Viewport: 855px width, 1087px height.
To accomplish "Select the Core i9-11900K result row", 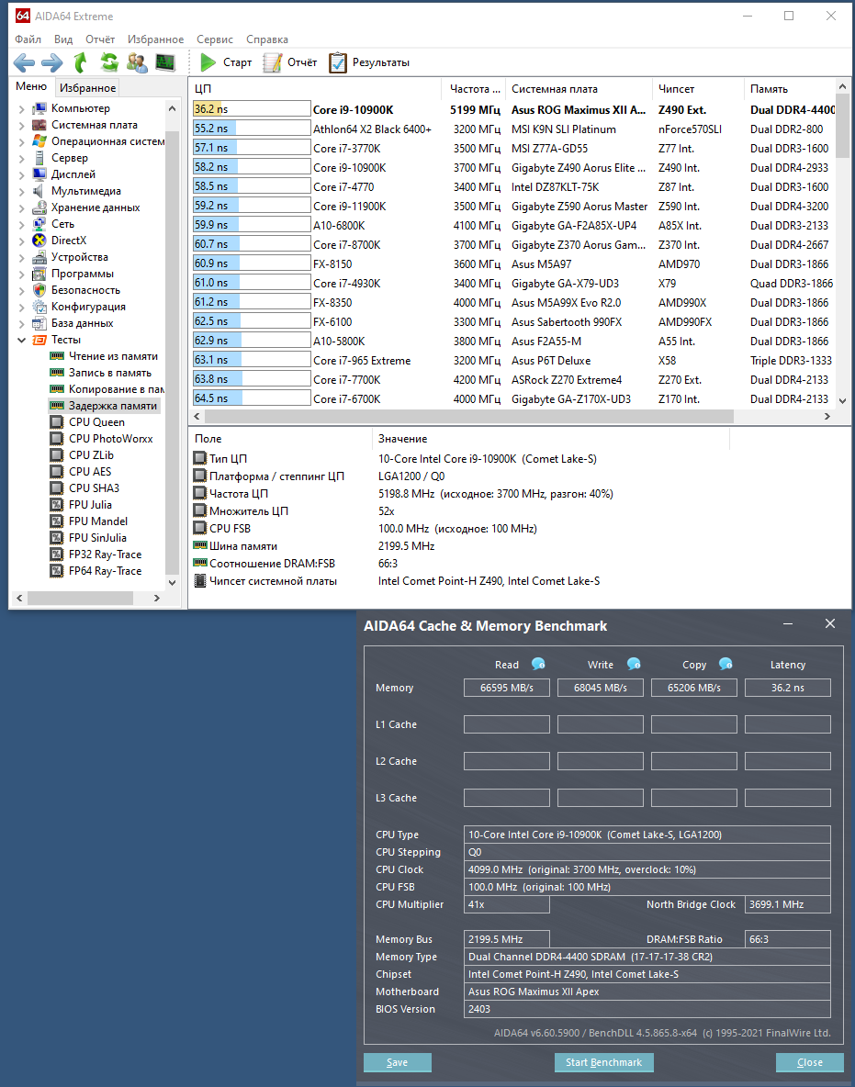I will coord(513,207).
